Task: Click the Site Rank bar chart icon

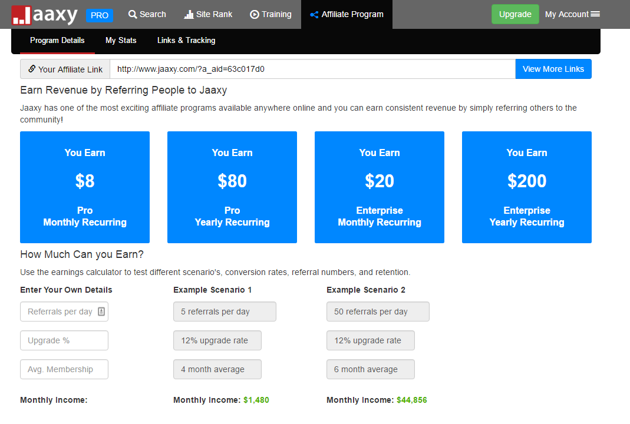Action: (189, 15)
